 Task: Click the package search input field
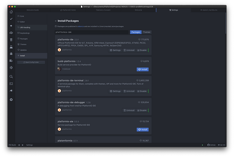[91, 32]
